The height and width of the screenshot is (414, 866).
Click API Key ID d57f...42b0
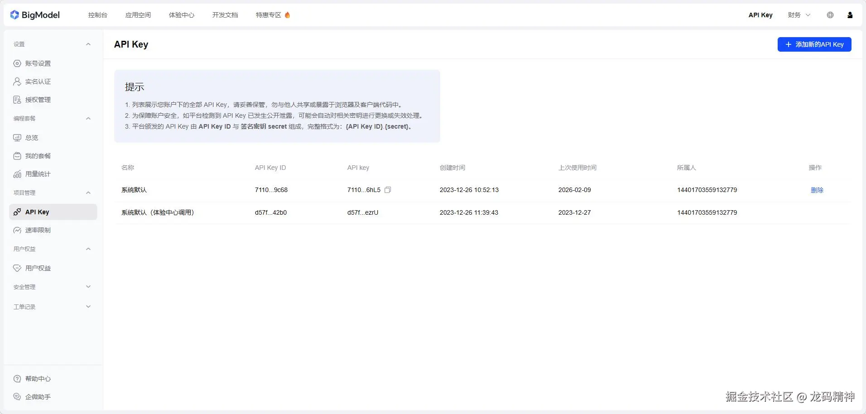[x=271, y=212]
